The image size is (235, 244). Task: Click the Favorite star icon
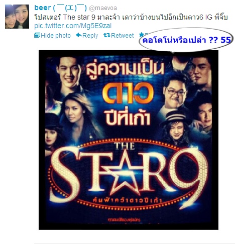pos(142,35)
